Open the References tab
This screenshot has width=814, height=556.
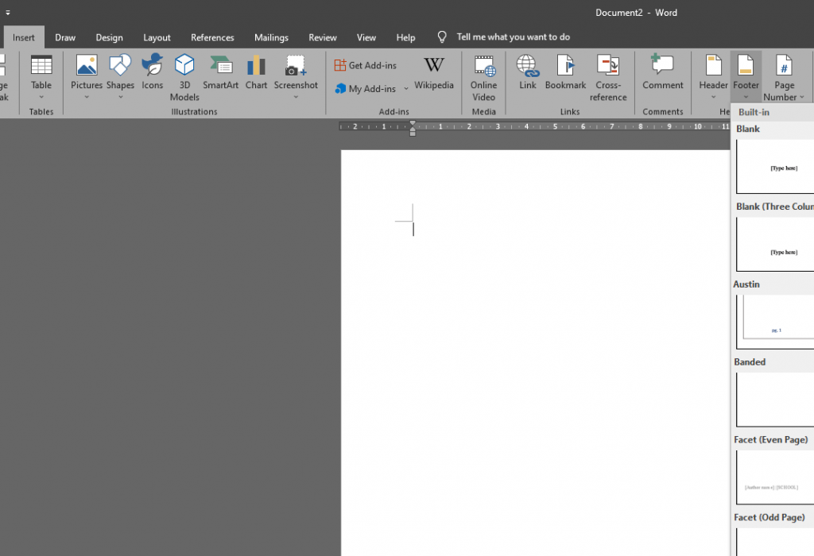coord(212,37)
